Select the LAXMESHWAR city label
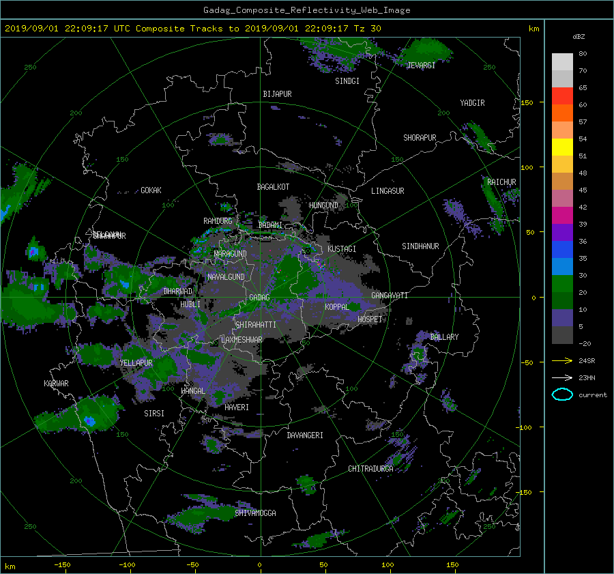Image resolution: width=614 pixels, height=574 pixels. click(242, 340)
